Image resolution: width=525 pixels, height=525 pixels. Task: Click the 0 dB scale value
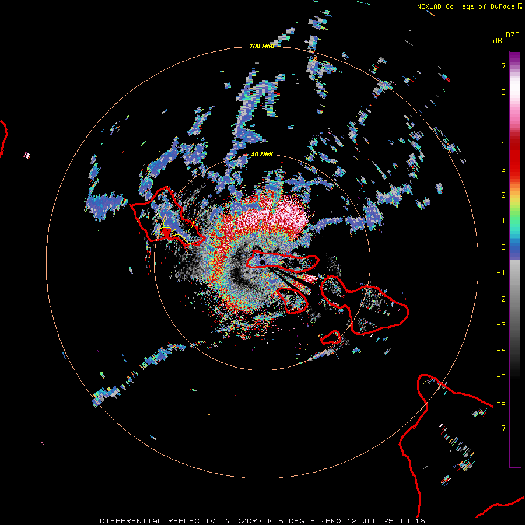click(503, 247)
